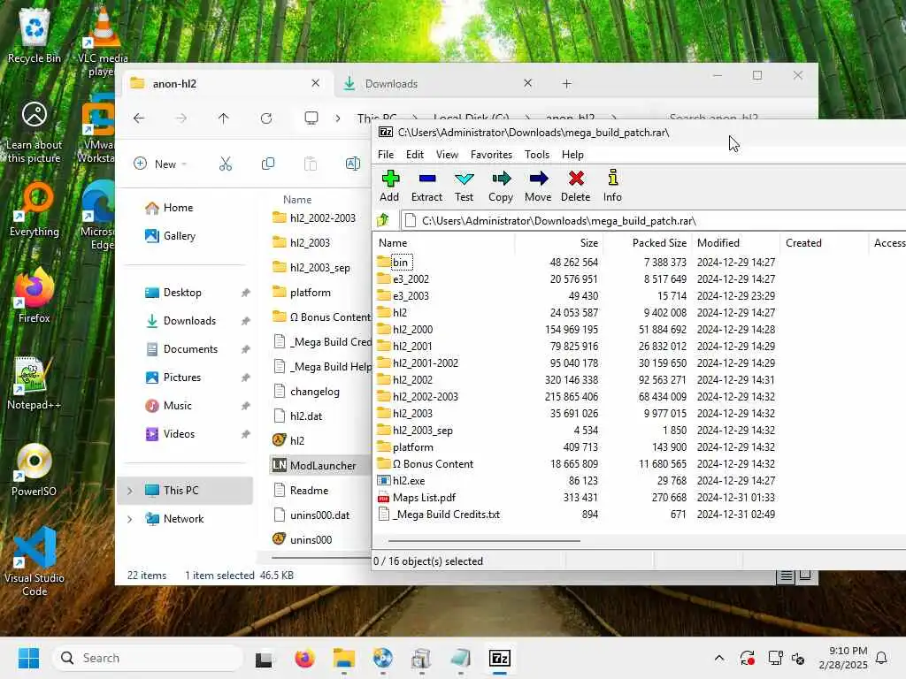Screen dimensions: 906x679
Task: Open Documents in Explorer sidebar
Action: pos(190,349)
